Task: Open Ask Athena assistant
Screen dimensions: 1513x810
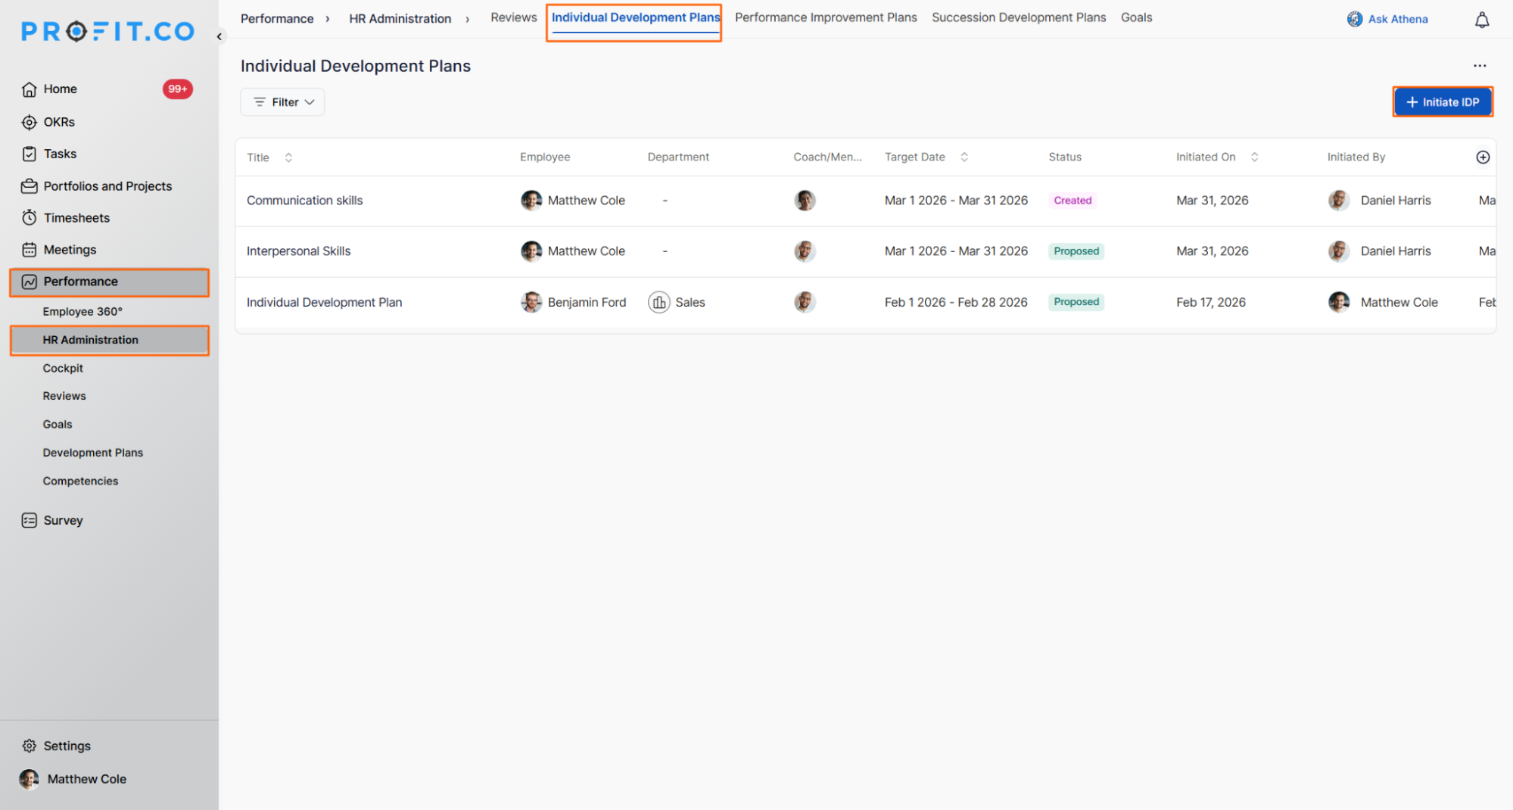Action: click(x=1387, y=19)
